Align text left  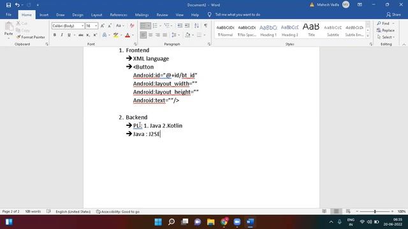143,35
